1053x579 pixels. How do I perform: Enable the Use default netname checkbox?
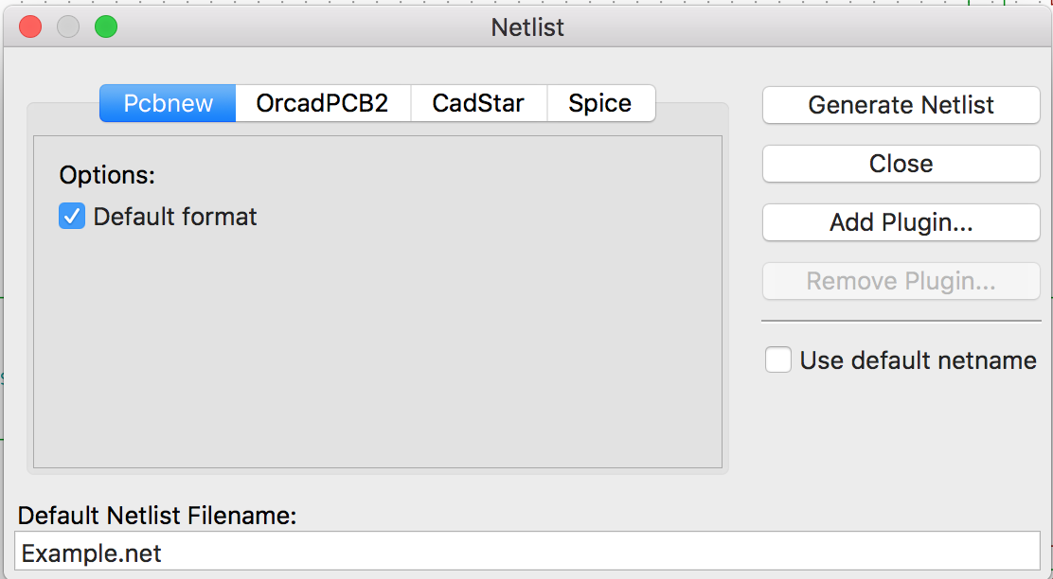778,360
